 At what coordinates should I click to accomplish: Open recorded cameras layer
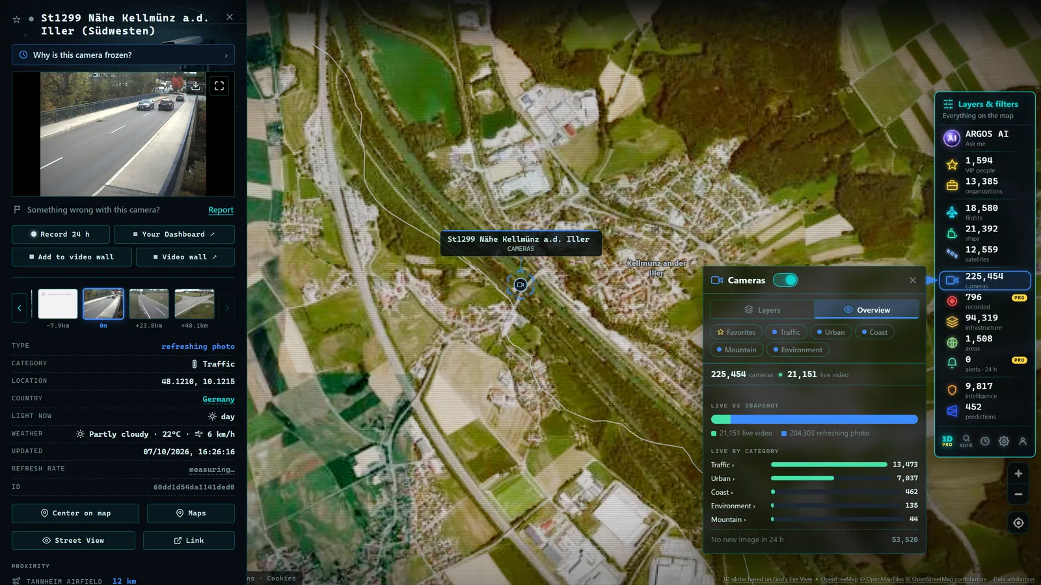click(x=984, y=301)
